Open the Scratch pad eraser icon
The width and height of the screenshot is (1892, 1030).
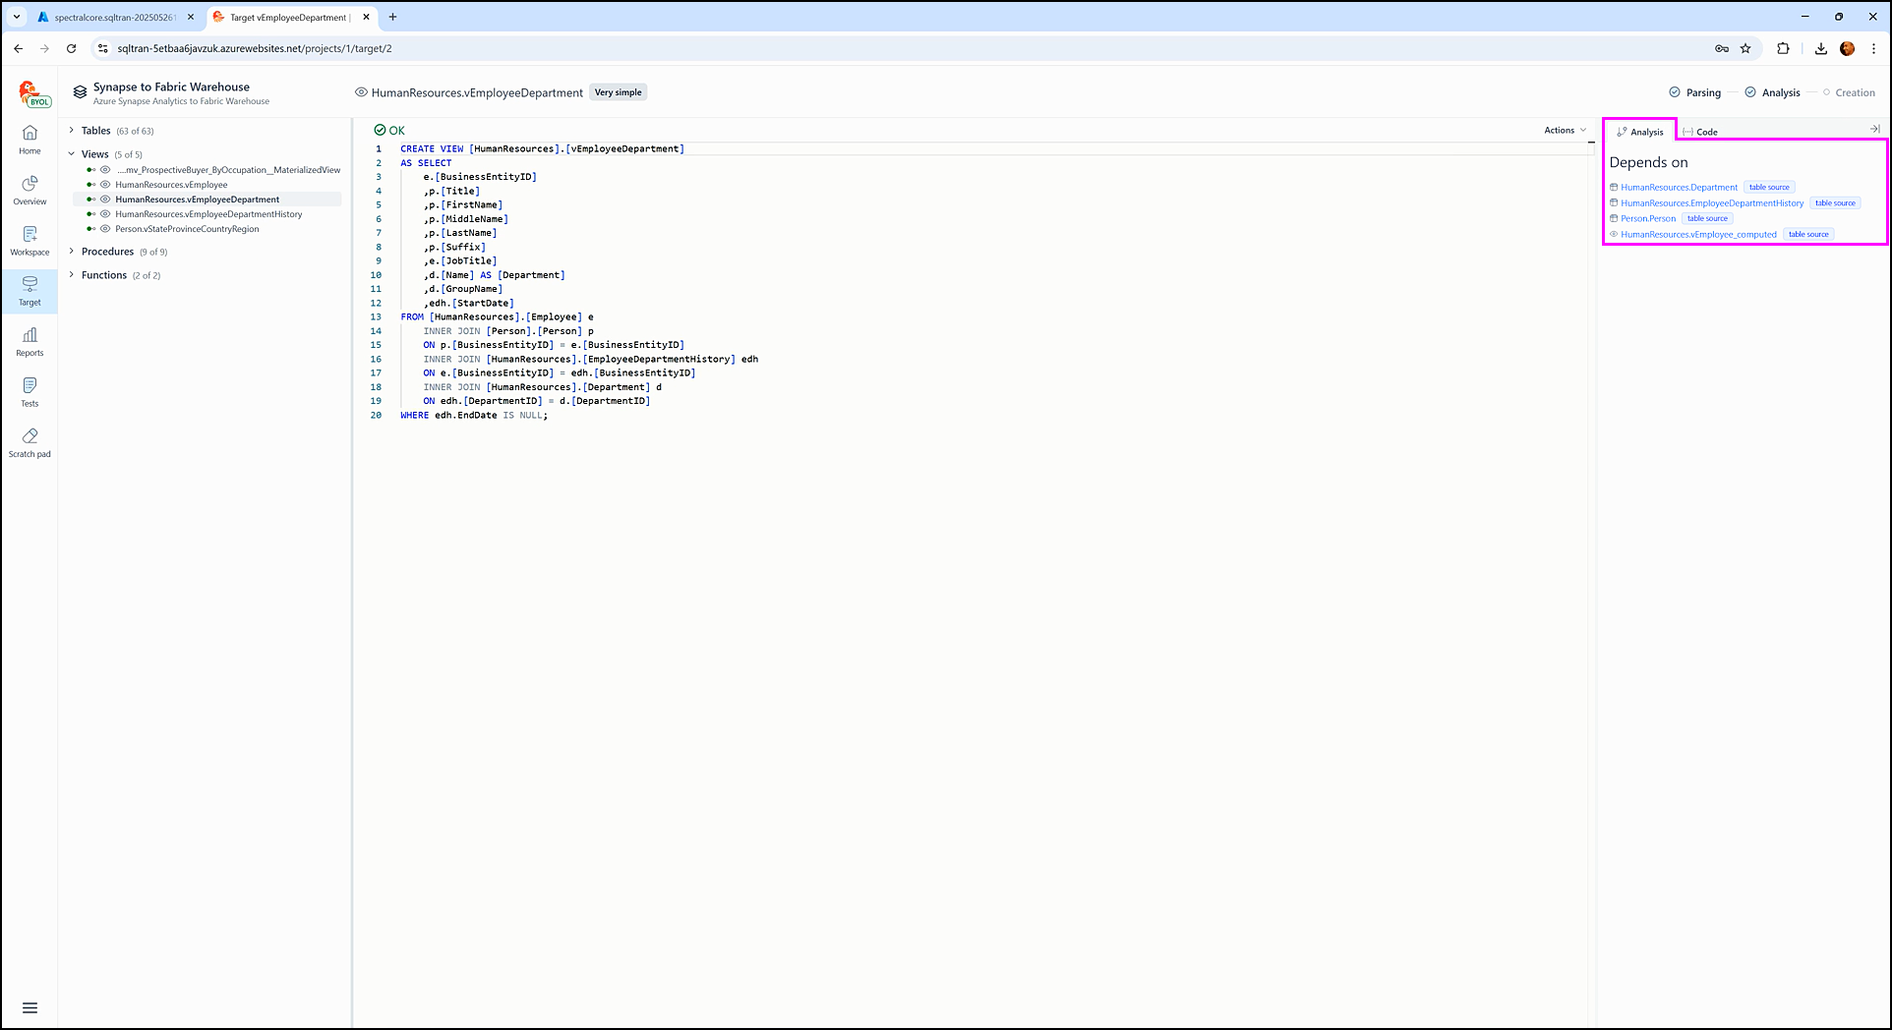coord(30,436)
